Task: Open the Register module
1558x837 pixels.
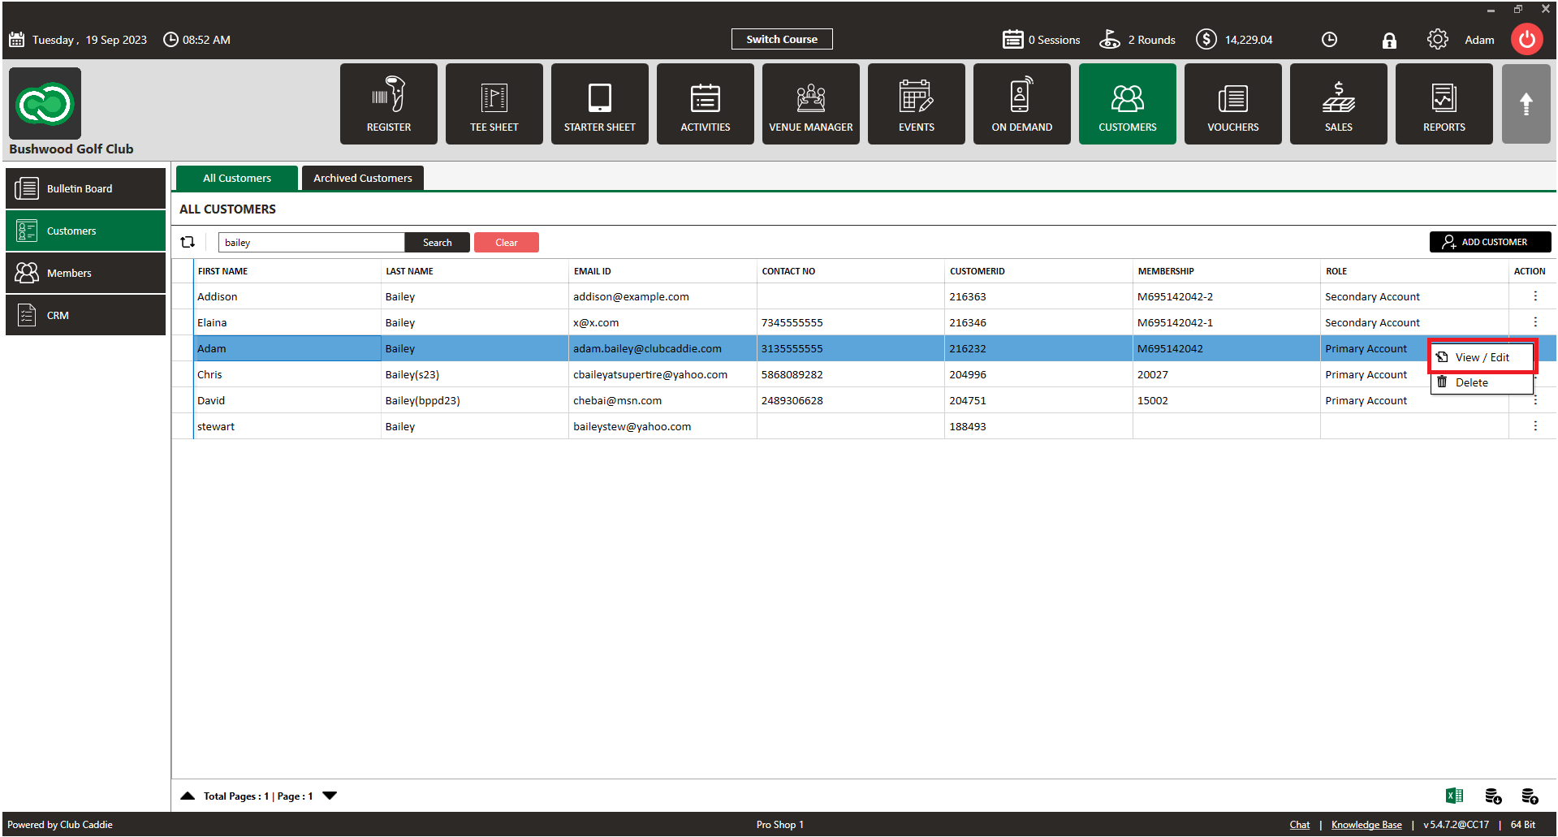Action: click(388, 104)
